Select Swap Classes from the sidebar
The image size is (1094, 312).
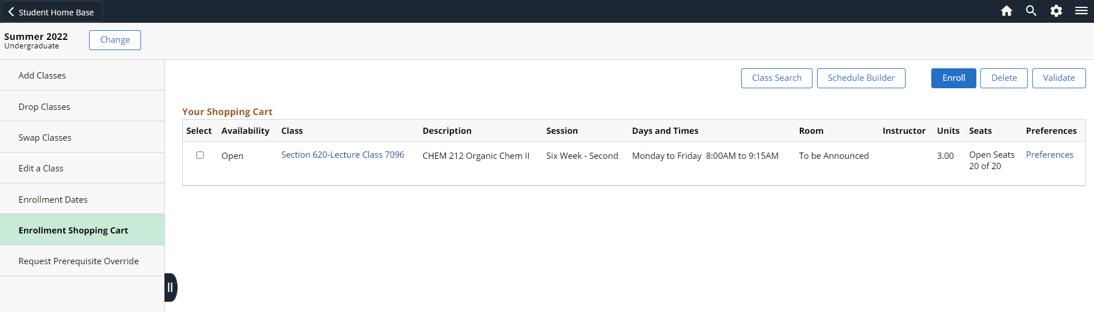tap(45, 138)
